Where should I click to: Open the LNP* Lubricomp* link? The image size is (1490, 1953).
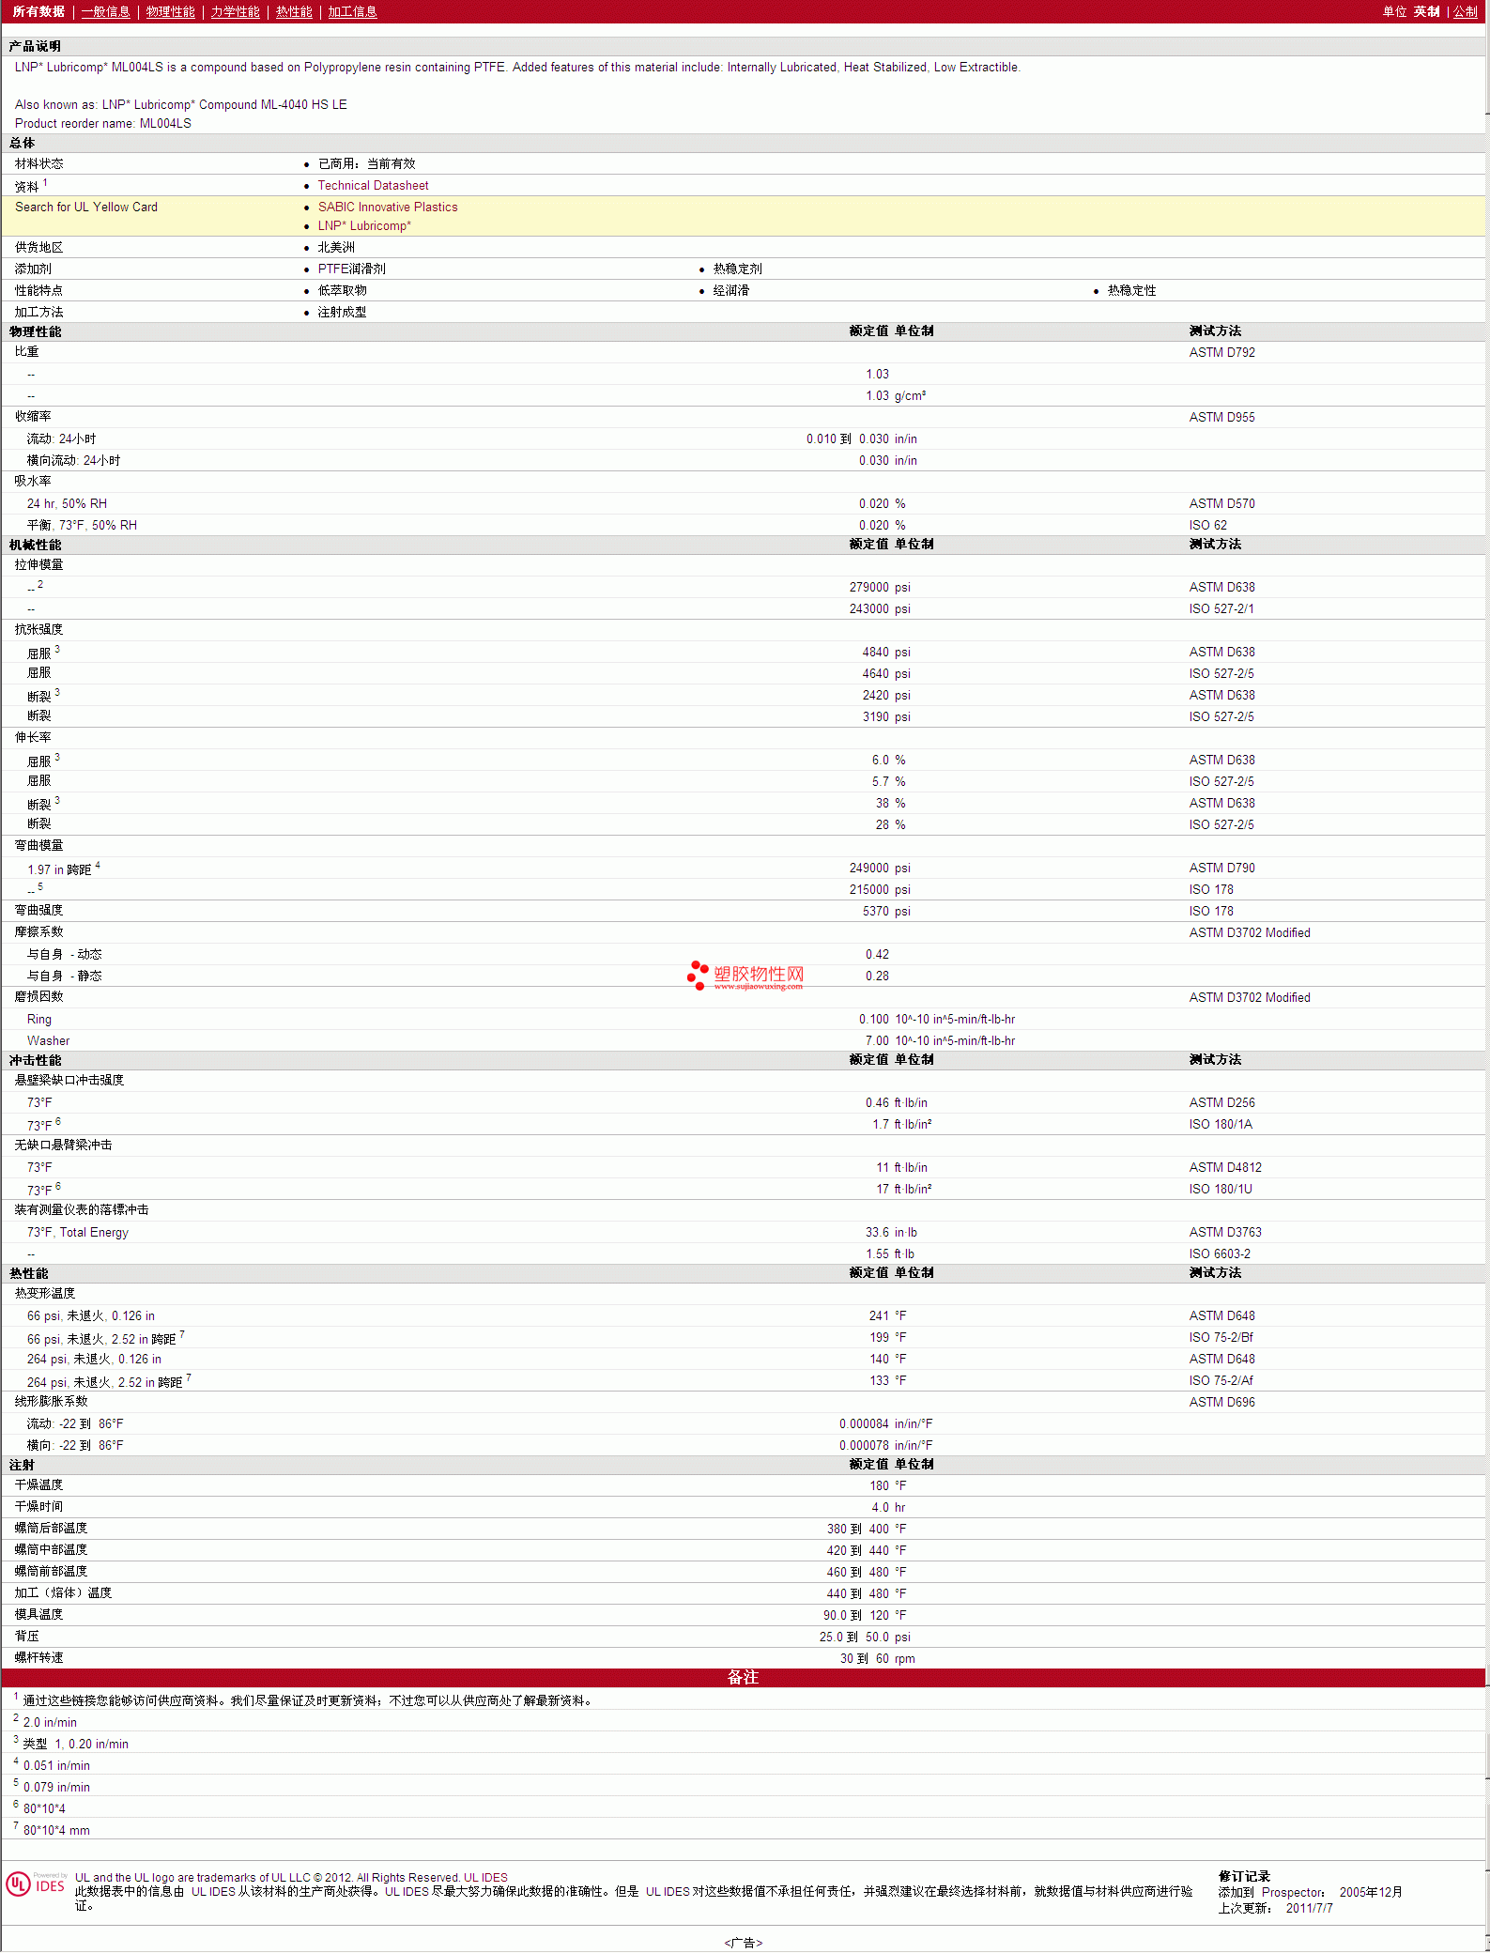point(364,226)
